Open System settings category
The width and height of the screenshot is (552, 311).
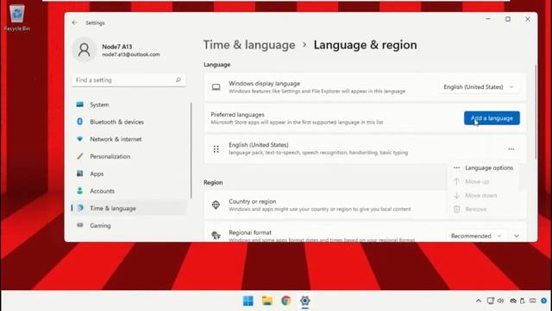click(129, 105)
